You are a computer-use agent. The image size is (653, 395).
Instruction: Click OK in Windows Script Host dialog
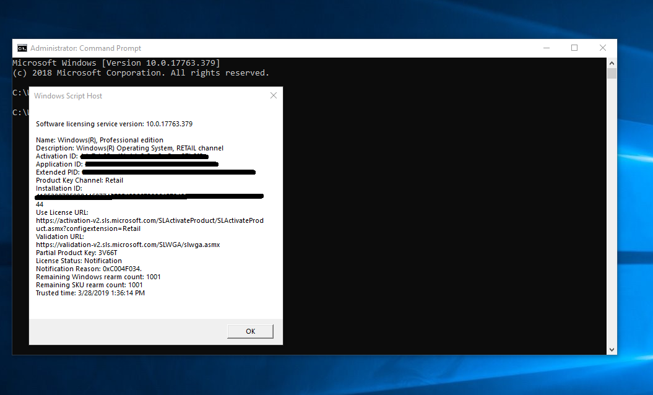pos(250,331)
